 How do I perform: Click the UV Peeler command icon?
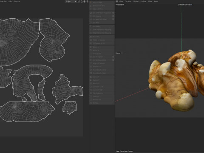tap(91, 26)
